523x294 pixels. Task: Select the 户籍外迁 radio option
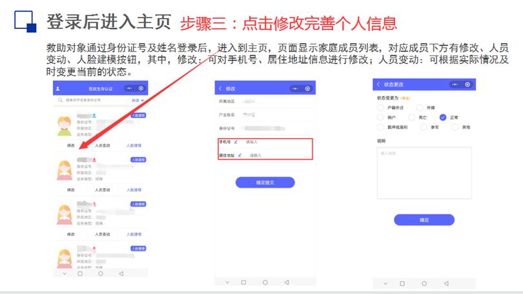click(x=380, y=108)
